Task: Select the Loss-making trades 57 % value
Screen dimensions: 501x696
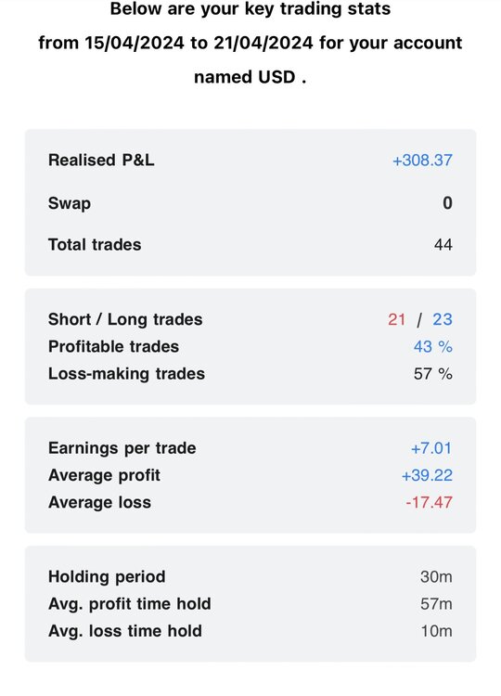Action: click(432, 374)
